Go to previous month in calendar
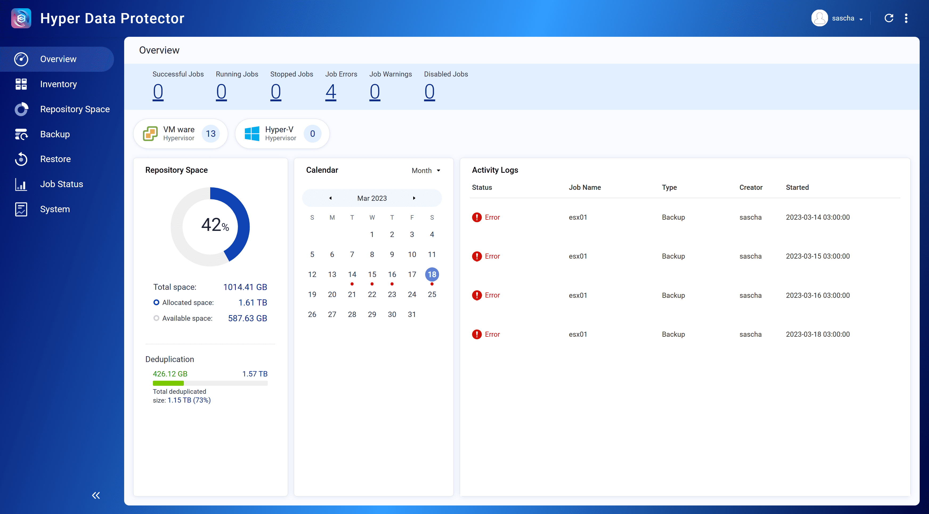The width and height of the screenshot is (929, 514). click(330, 198)
